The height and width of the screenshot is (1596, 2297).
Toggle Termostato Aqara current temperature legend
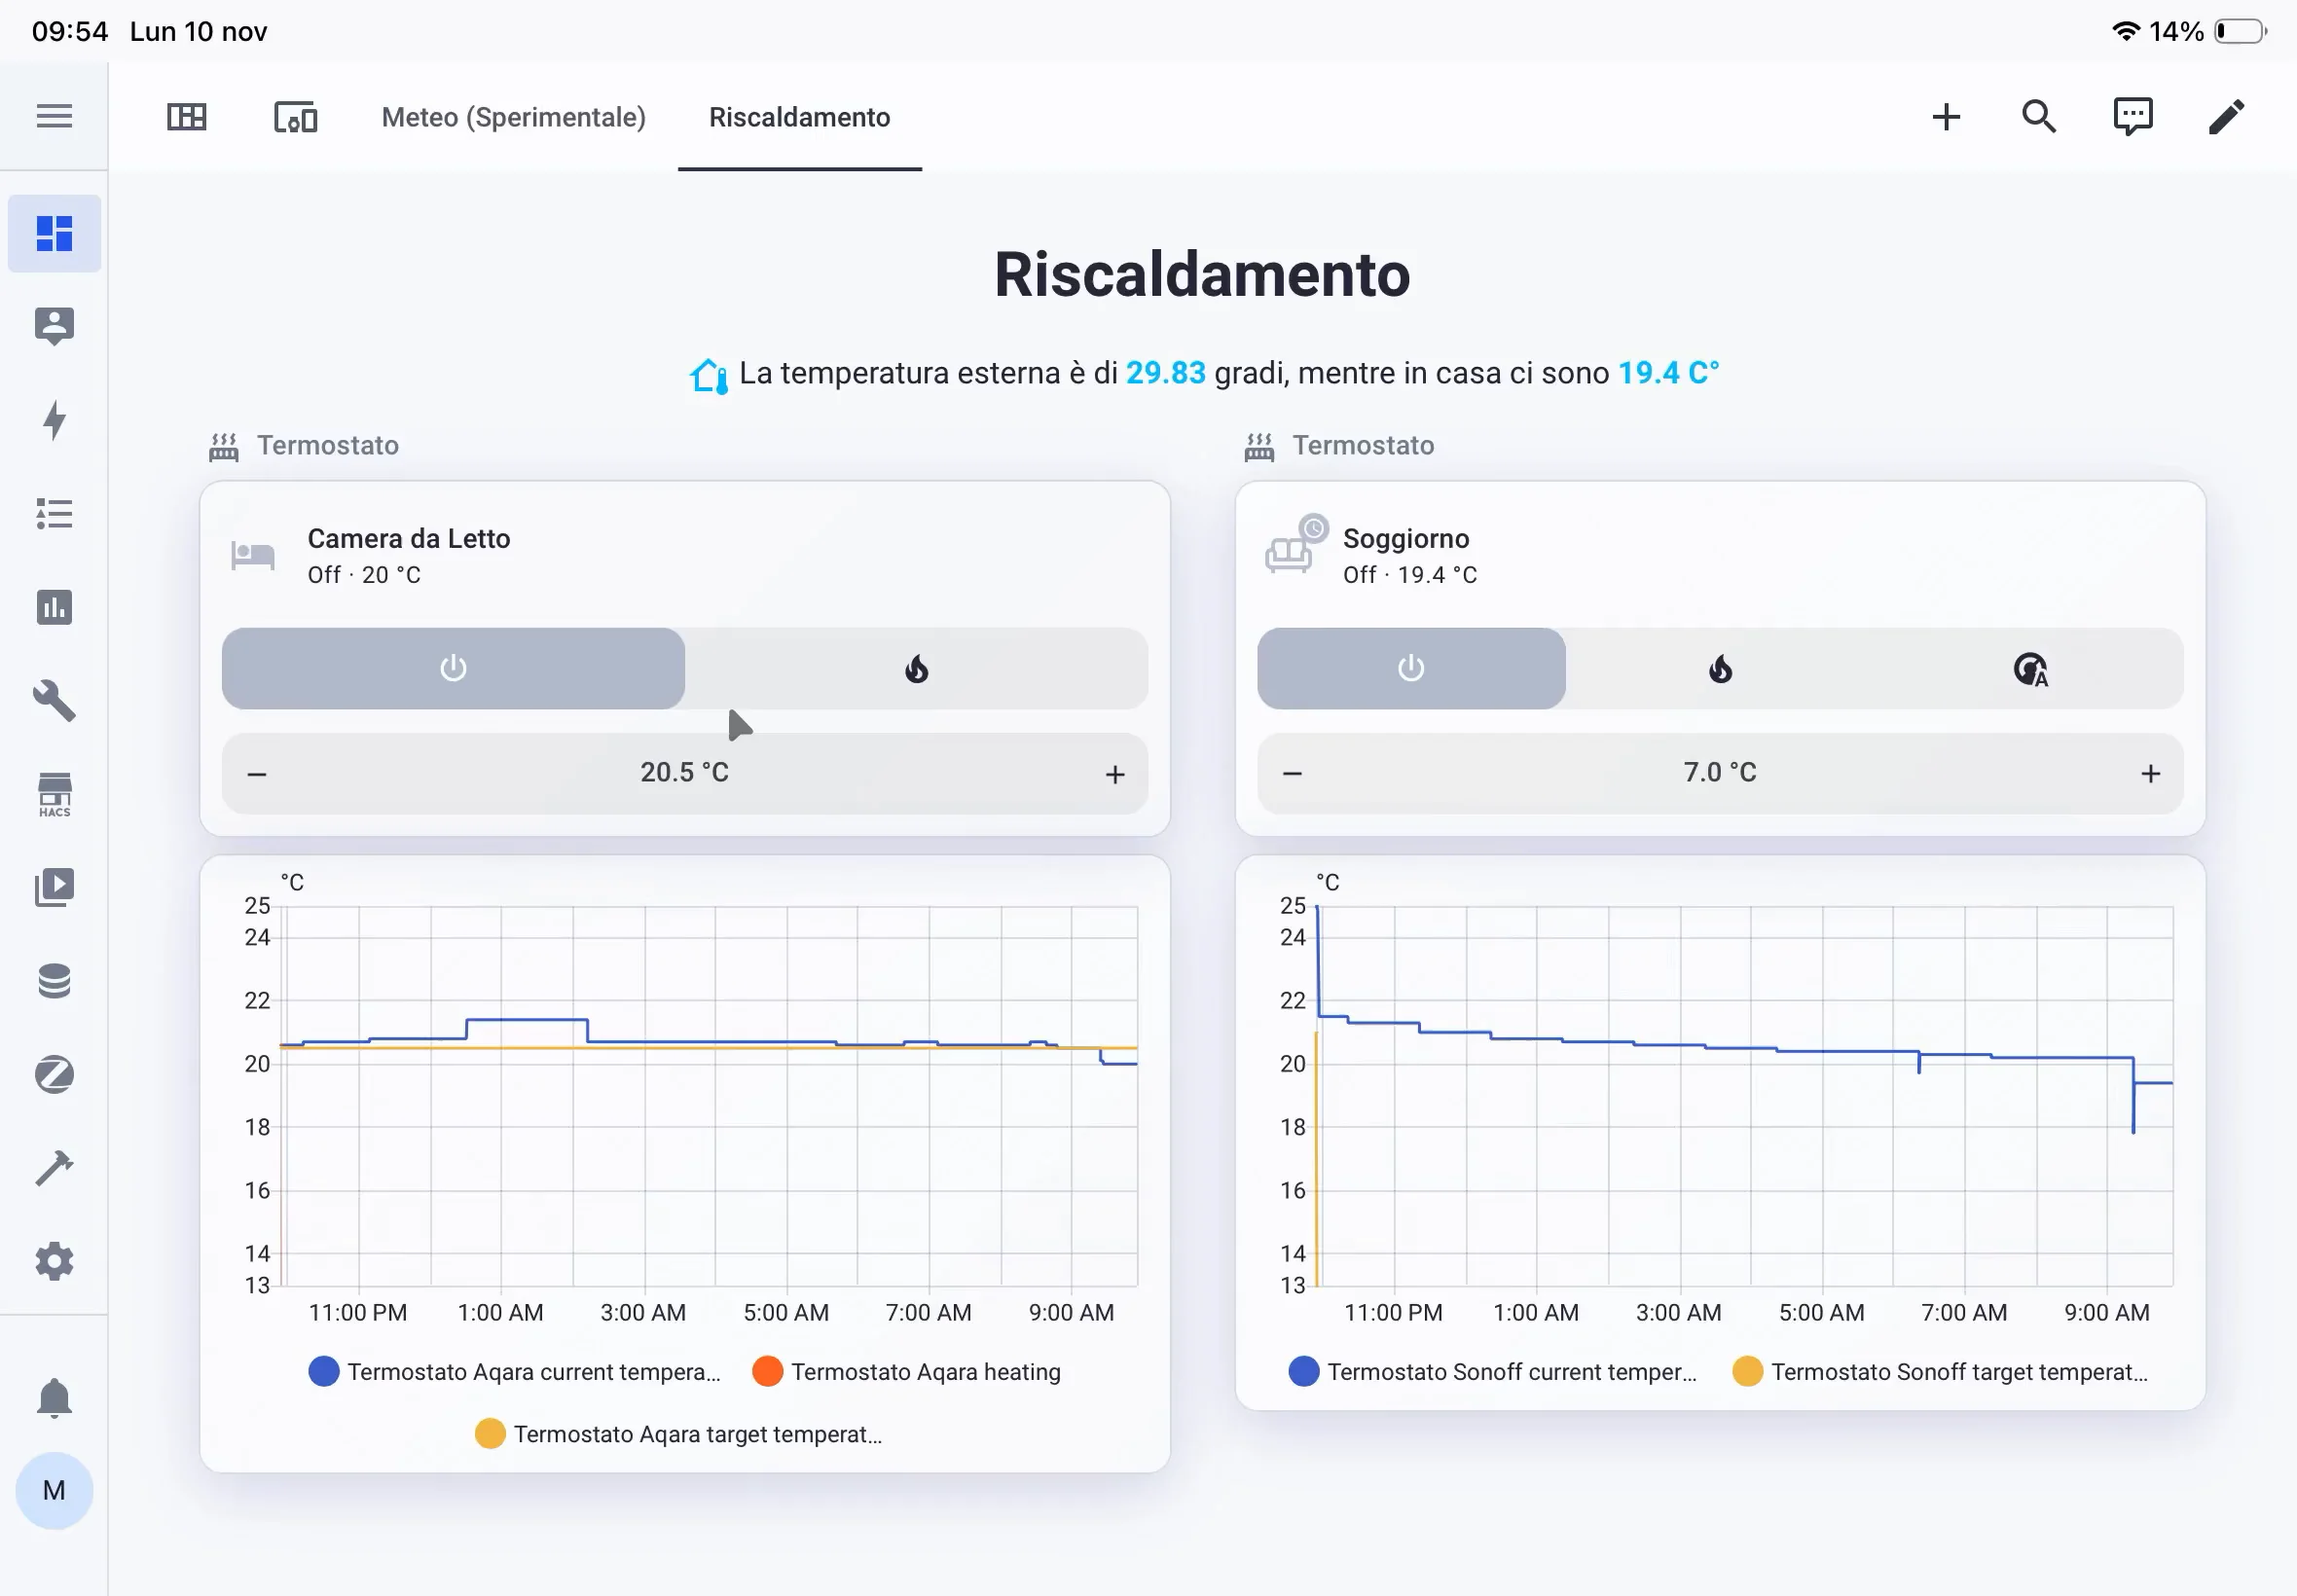click(515, 1372)
